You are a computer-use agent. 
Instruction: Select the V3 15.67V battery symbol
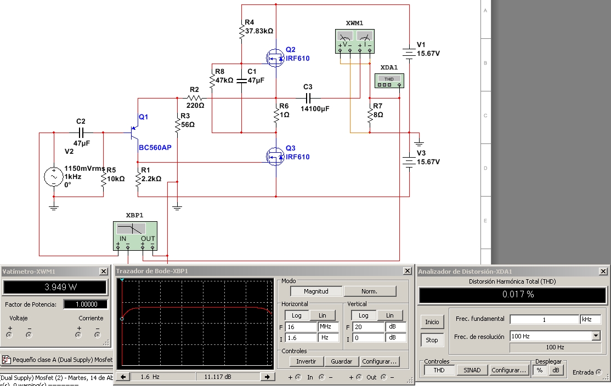click(x=409, y=162)
